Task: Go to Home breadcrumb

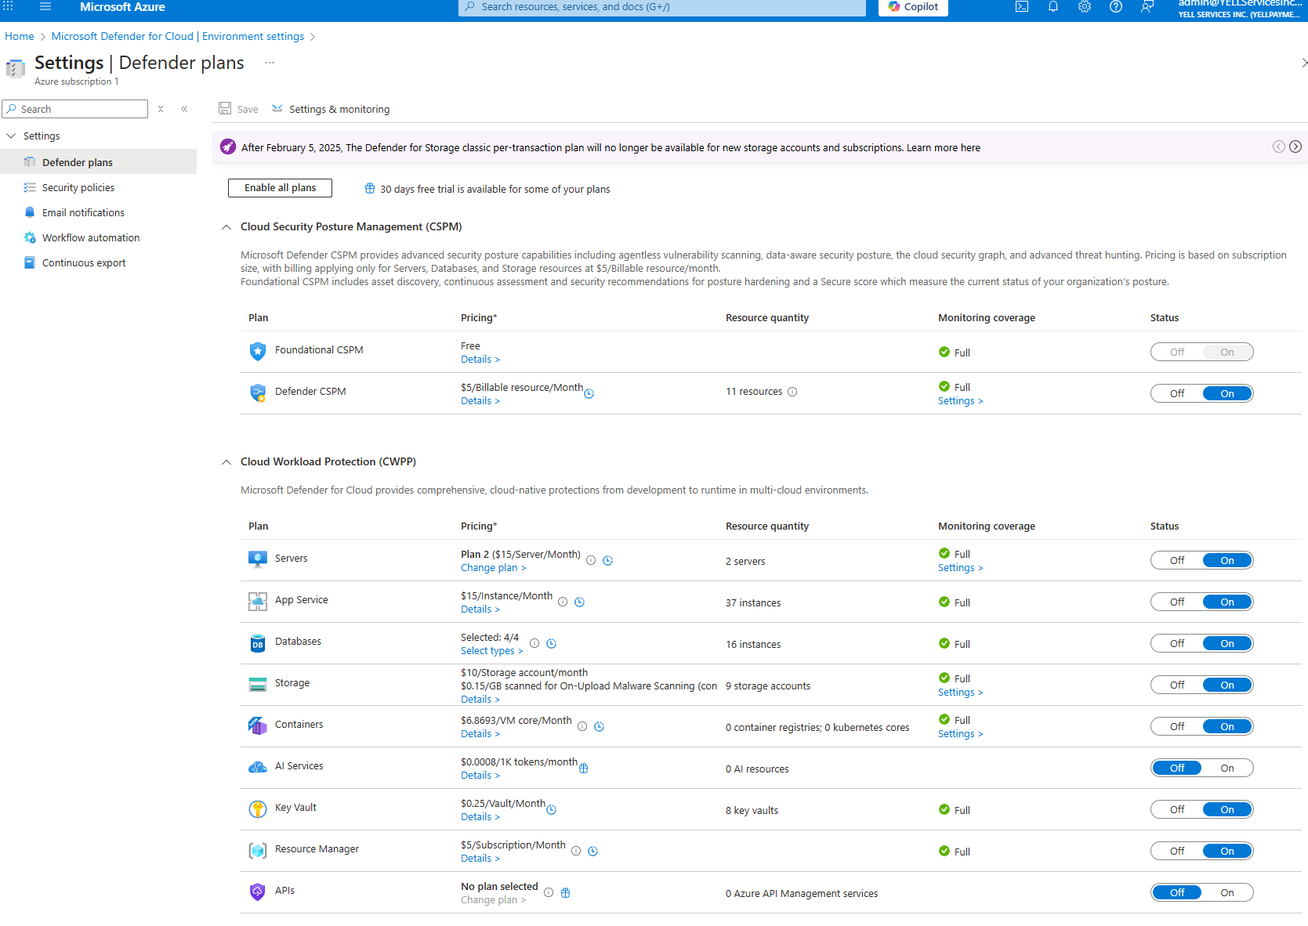Action: coord(20,36)
